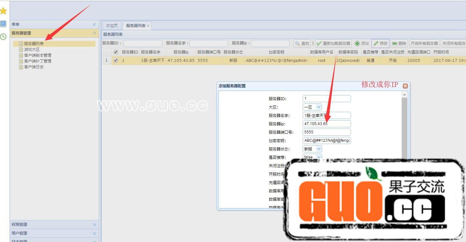Click the dialog vertical scrollbar
Image resolution: width=466 pixels, height=242 pixels.
[404, 128]
